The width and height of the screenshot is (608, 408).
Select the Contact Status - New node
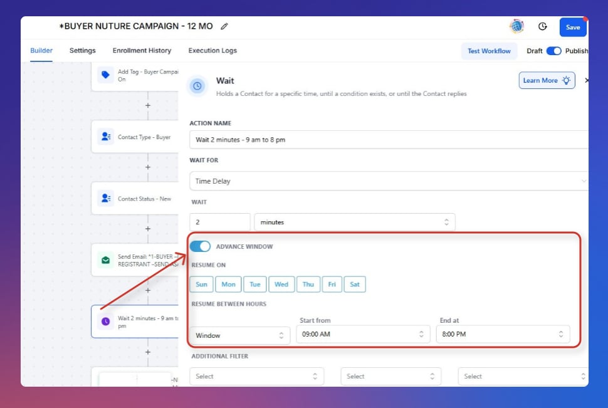[135, 198]
